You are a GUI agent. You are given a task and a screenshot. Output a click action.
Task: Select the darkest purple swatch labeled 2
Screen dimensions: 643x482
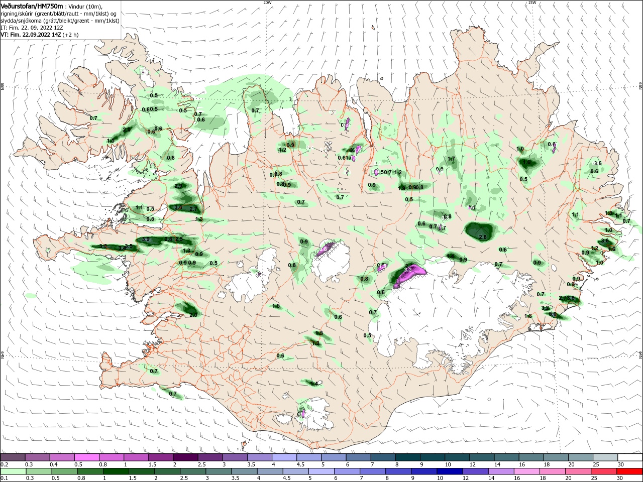[185, 457]
